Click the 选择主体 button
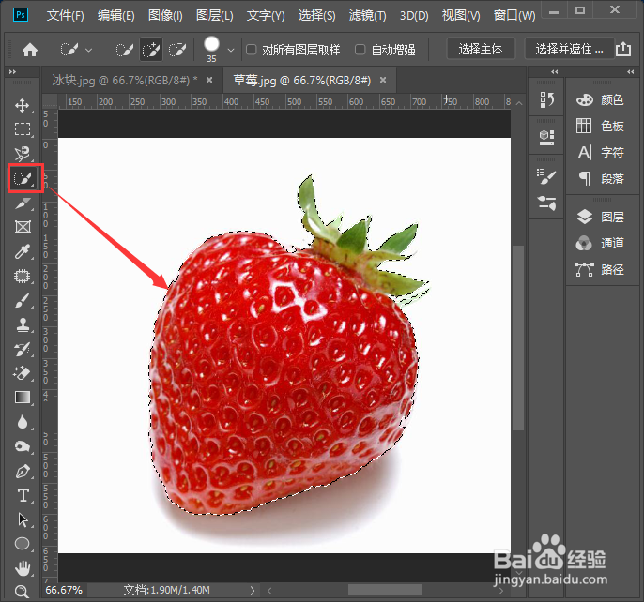The image size is (644, 602). [x=480, y=50]
